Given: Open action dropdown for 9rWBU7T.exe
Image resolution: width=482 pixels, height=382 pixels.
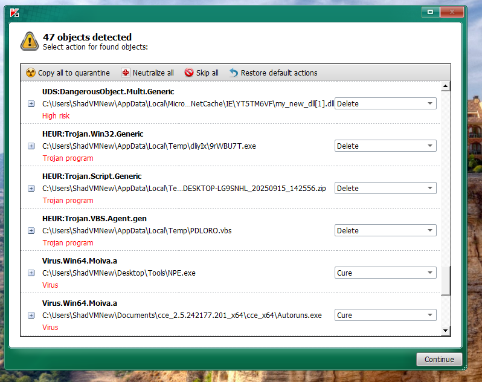Looking at the screenshot, I should pyautogui.click(x=385, y=146).
